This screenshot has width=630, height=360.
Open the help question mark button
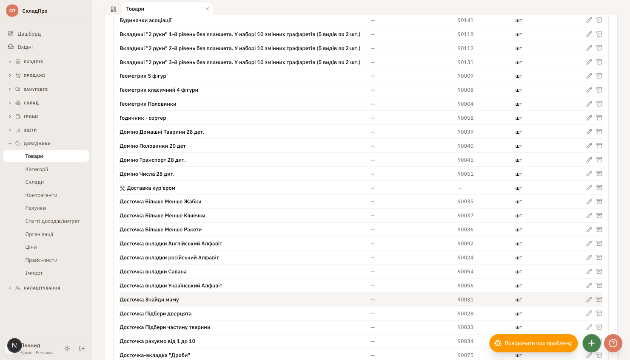(613, 343)
